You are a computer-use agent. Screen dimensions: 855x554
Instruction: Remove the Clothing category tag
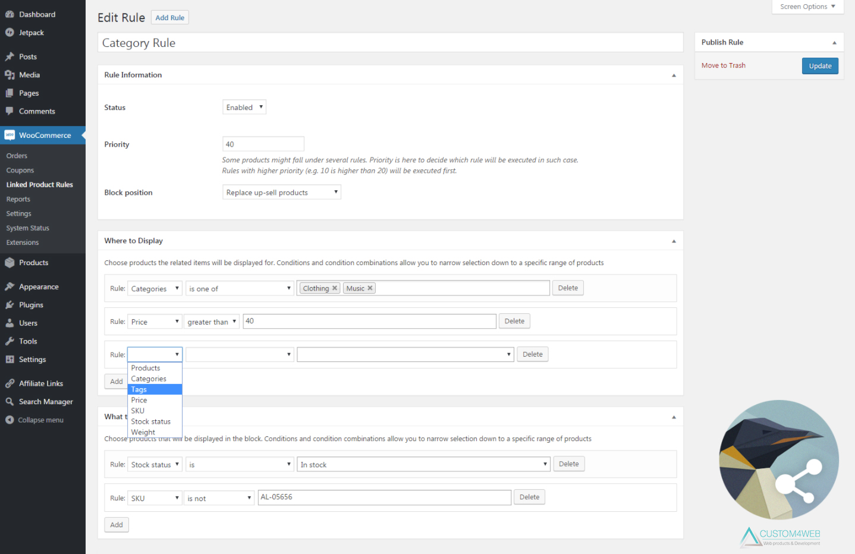(x=335, y=288)
